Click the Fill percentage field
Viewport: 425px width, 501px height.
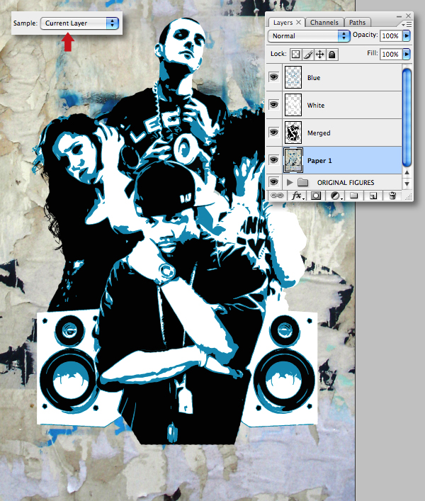[x=390, y=54]
